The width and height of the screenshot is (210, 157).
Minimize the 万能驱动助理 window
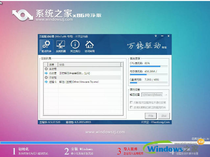tap(162, 36)
